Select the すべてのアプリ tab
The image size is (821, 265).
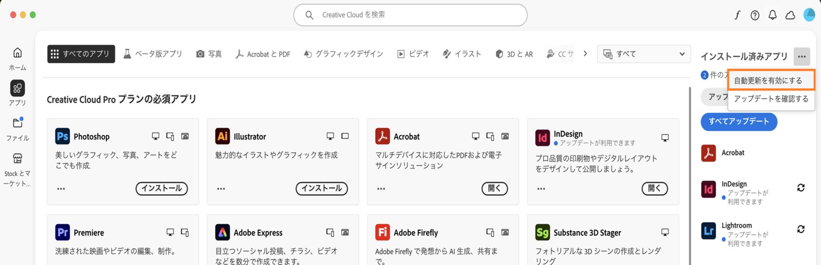[x=81, y=54]
